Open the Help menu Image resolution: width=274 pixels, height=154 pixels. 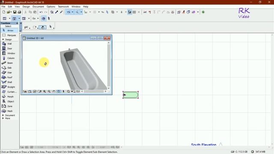click(x=86, y=6)
